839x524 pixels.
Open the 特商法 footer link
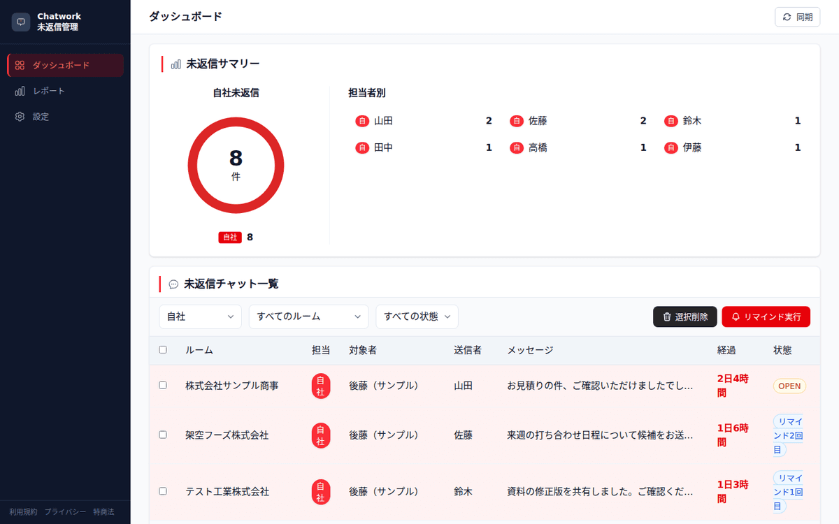103,512
